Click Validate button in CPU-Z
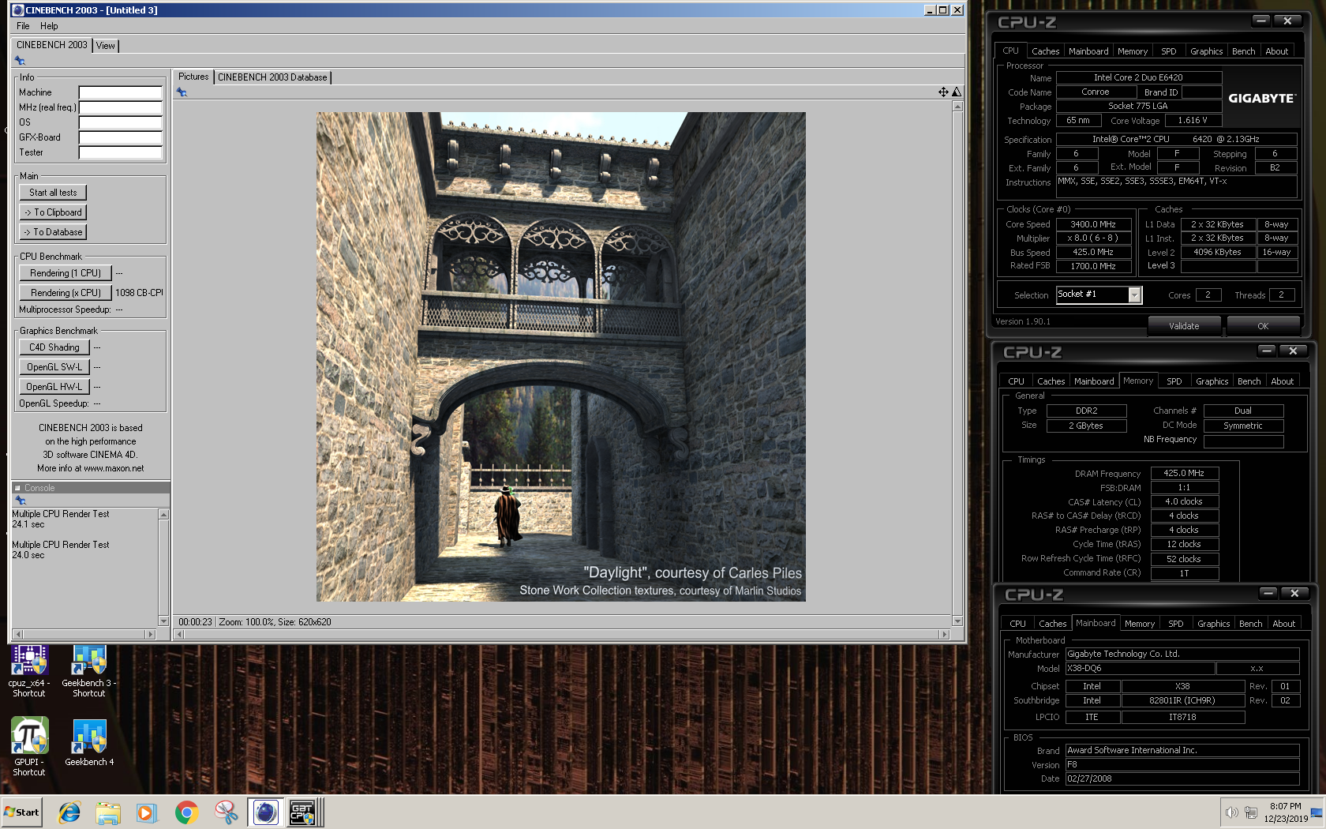The width and height of the screenshot is (1326, 829). [1183, 326]
